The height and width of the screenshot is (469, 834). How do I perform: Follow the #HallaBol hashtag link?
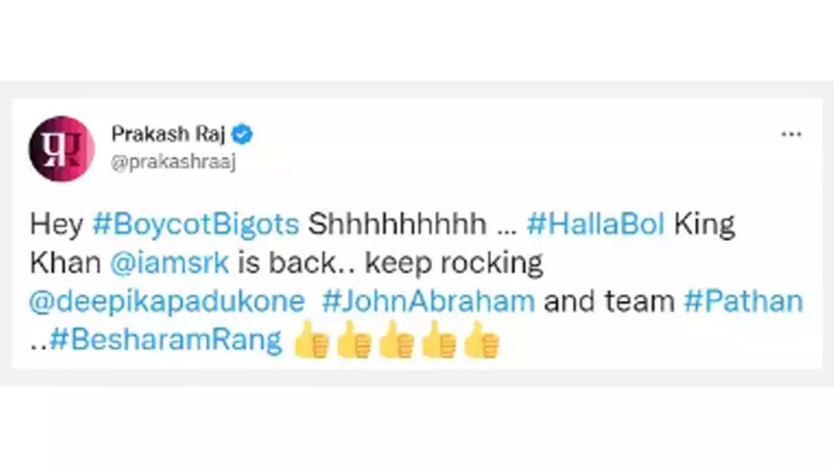pyautogui.click(x=596, y=225)
